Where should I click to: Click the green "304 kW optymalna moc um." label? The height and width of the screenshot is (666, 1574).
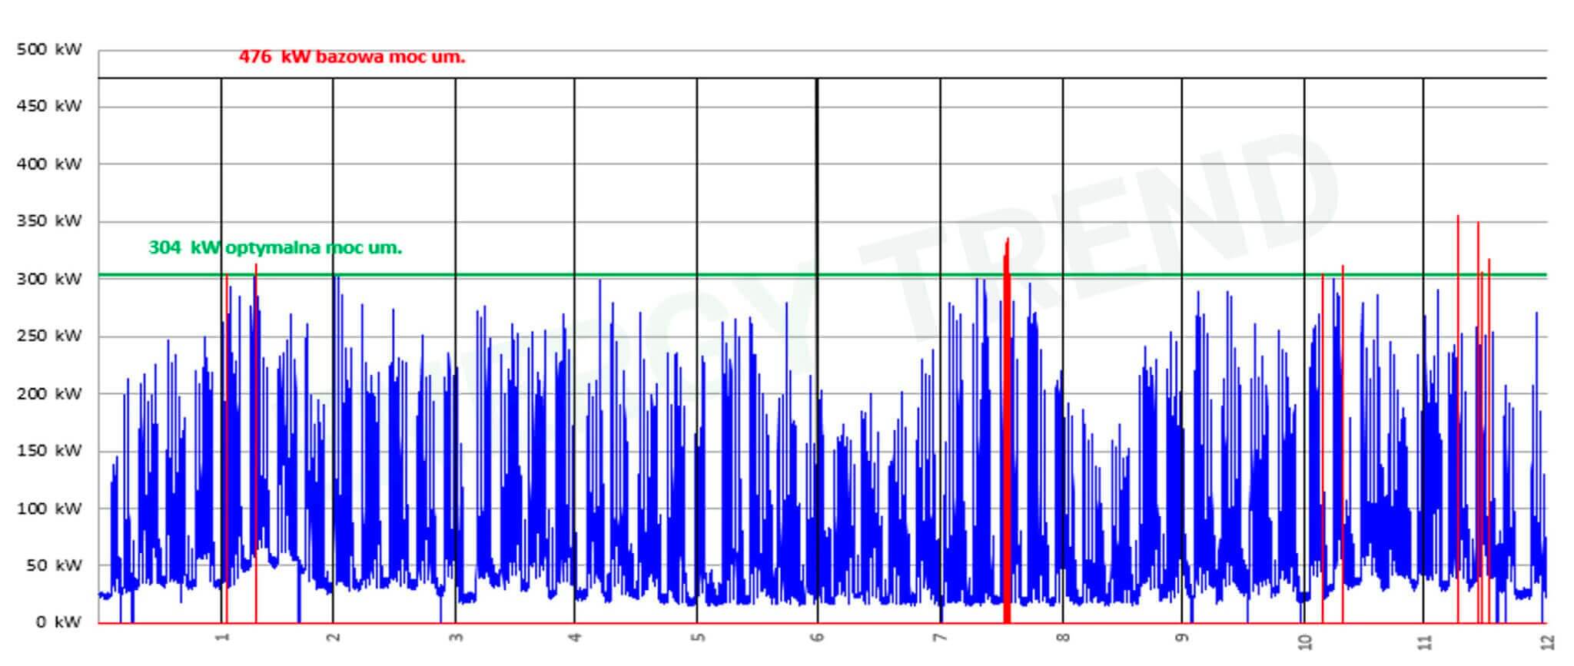(275, 248)
